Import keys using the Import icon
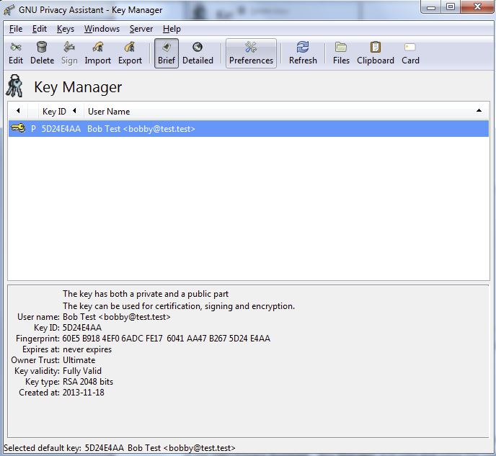The image size is (496, 456). coord(98,53)
